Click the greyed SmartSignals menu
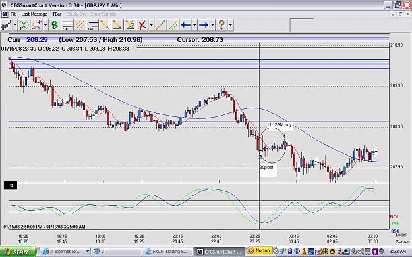 pos(103,14)
